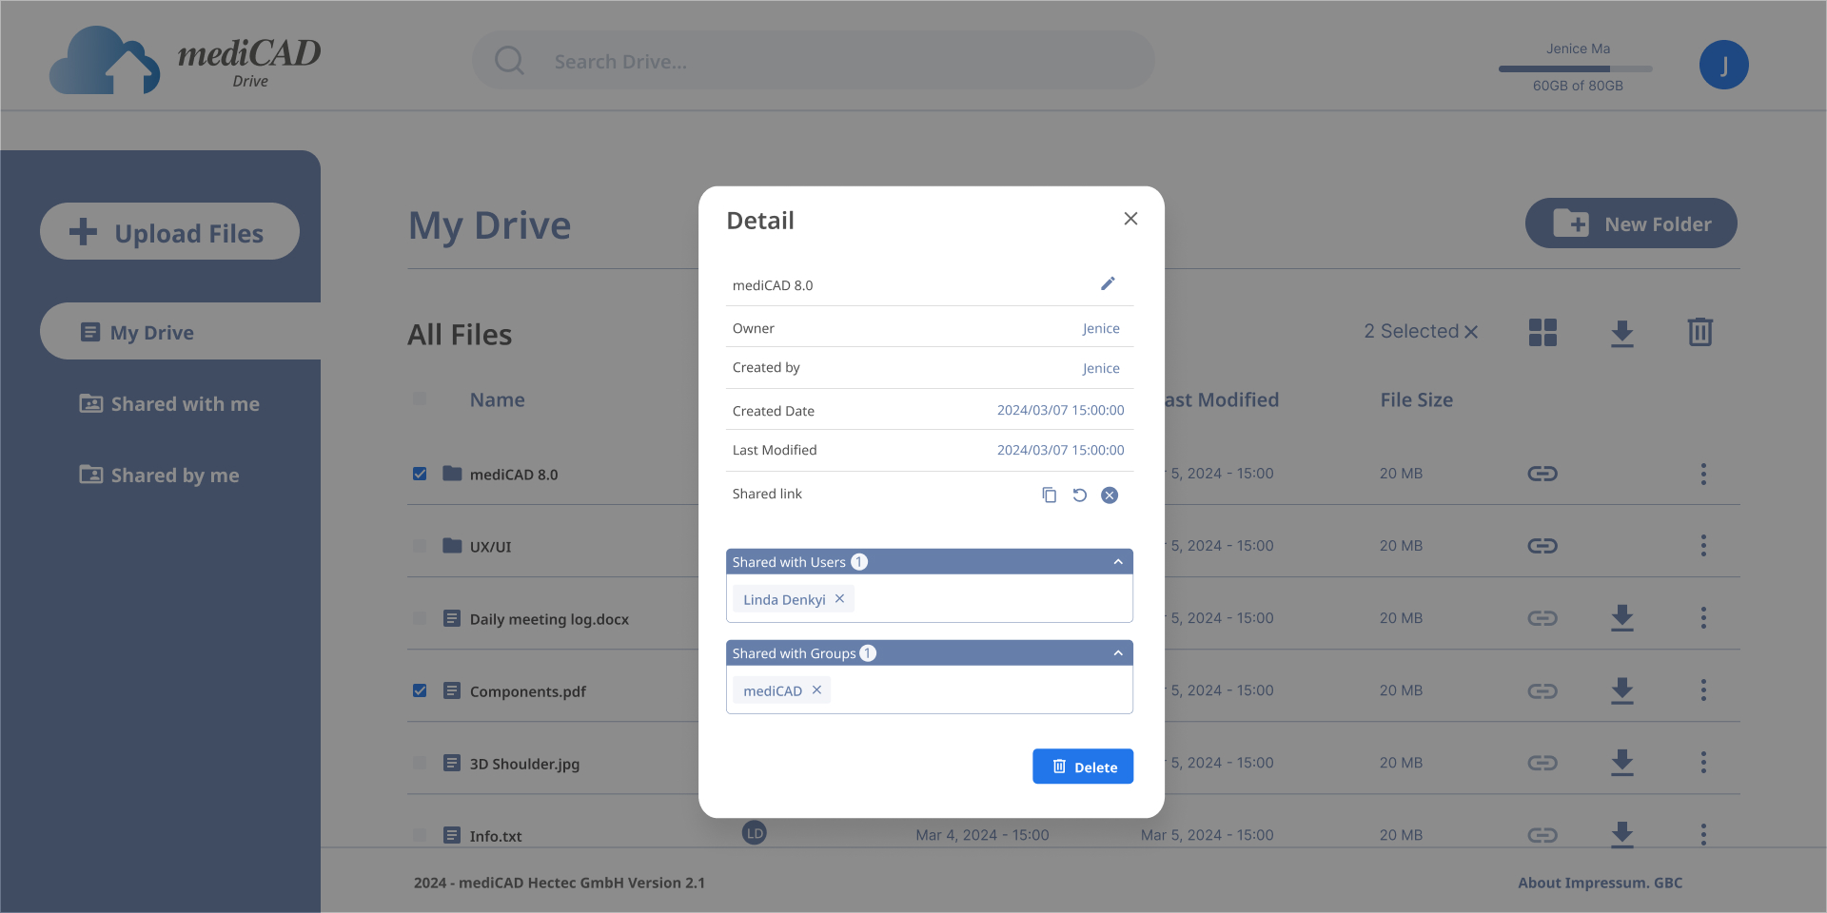
Task: Download Info.txt
Action: [1622, 835]
